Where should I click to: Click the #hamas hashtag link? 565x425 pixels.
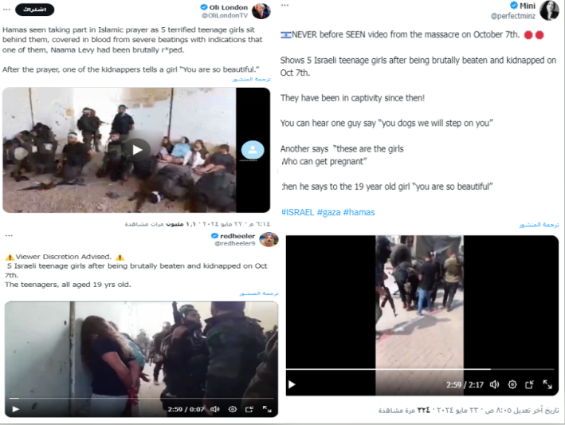[x=359, y=212]
